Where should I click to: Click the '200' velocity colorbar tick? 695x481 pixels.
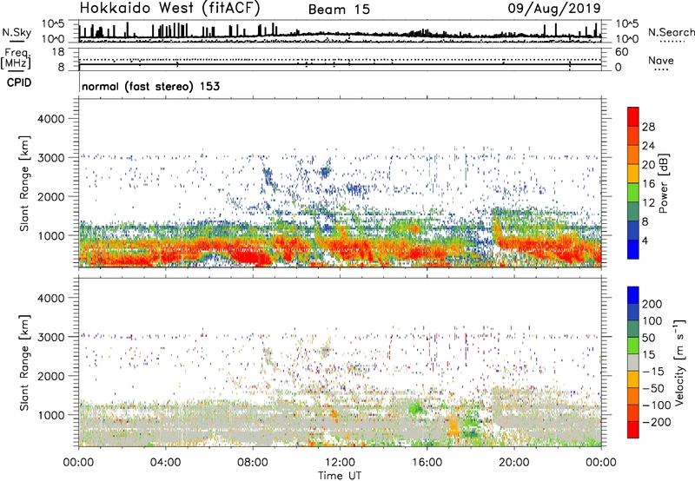coord(652,304)
